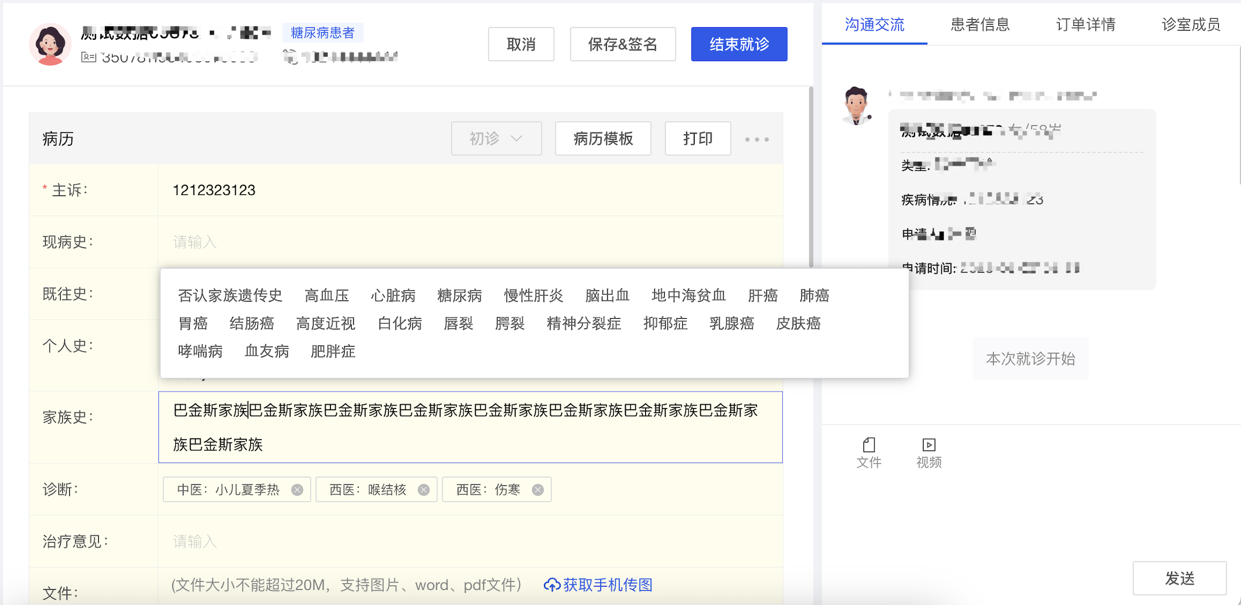Click the phone icon beside the number
The height and width of the screenshot is (605, 1241).
[290, 57]
